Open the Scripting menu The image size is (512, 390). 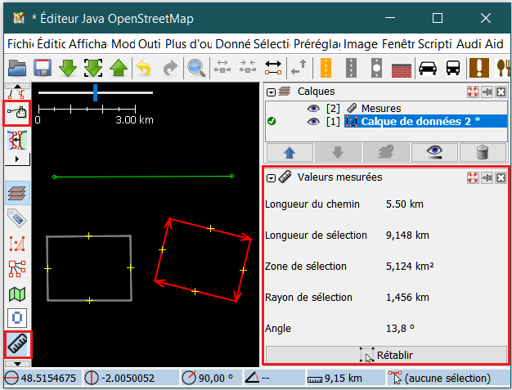(434, 44)
